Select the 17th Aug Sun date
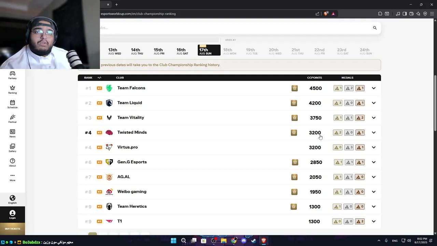The height and width of the screenshot is (246, 437). click(209, 50)
